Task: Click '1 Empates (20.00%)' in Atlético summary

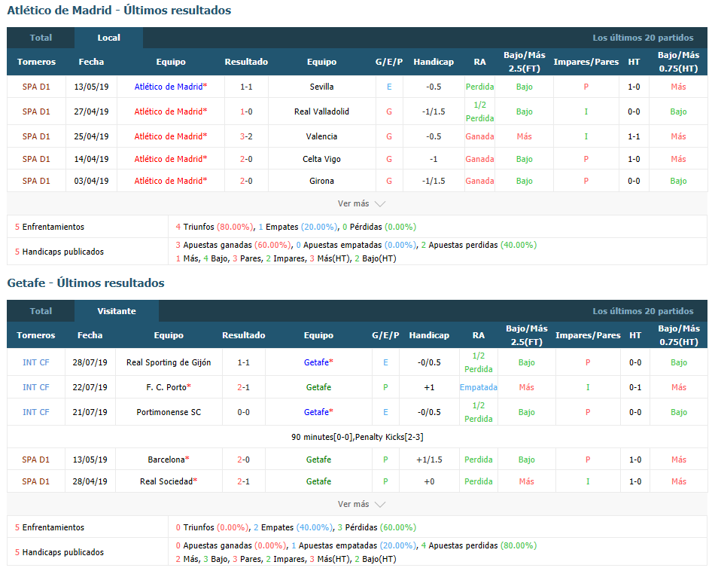Action: (298, 227)
